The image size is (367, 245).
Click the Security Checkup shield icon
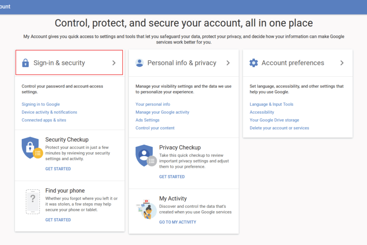[x=31, y=148]
